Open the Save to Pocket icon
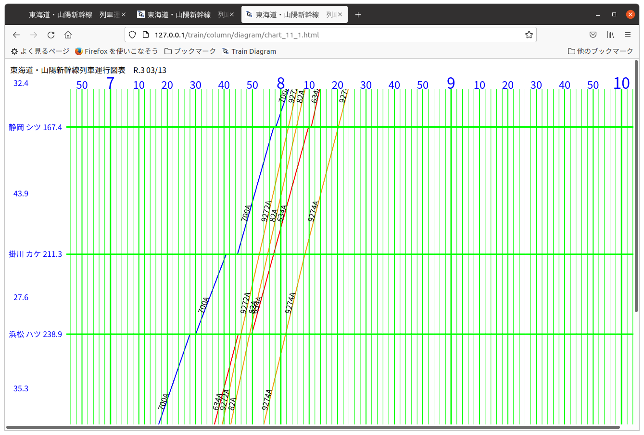The width and height of the screenshot is (644, 435). click(593, 35)
